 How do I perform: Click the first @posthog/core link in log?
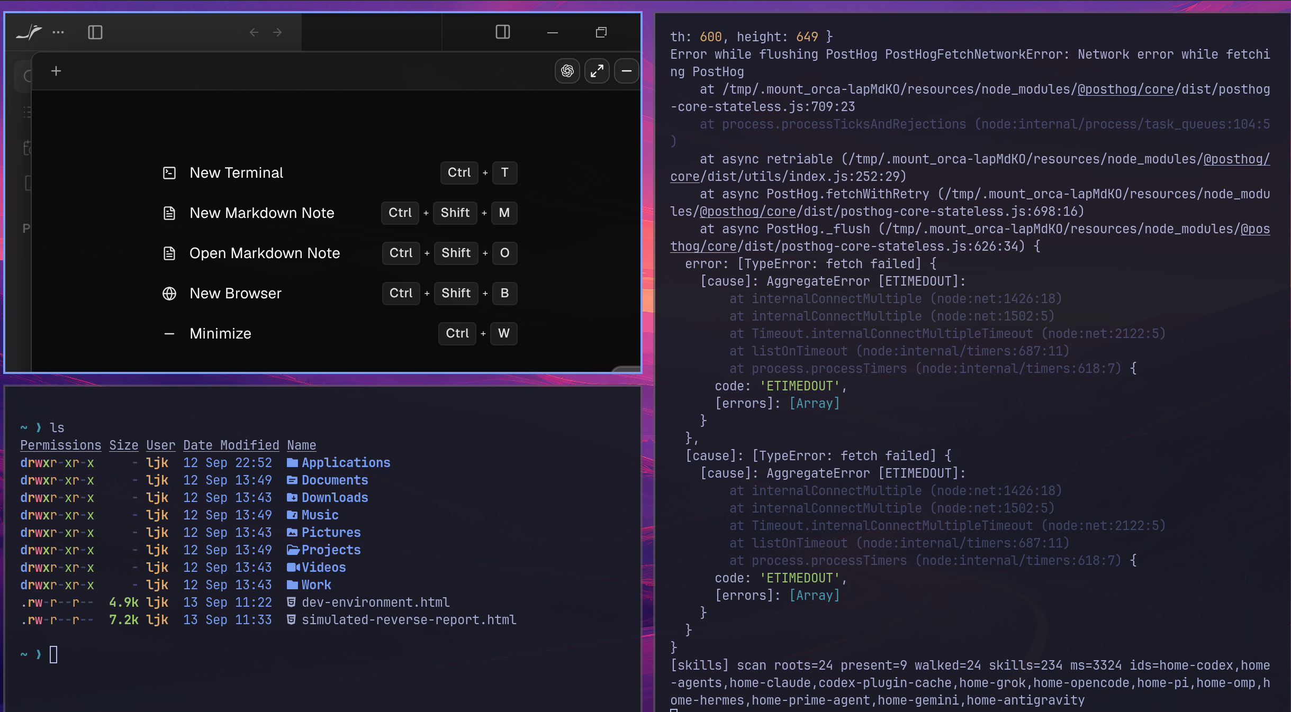click(1125, 89)
